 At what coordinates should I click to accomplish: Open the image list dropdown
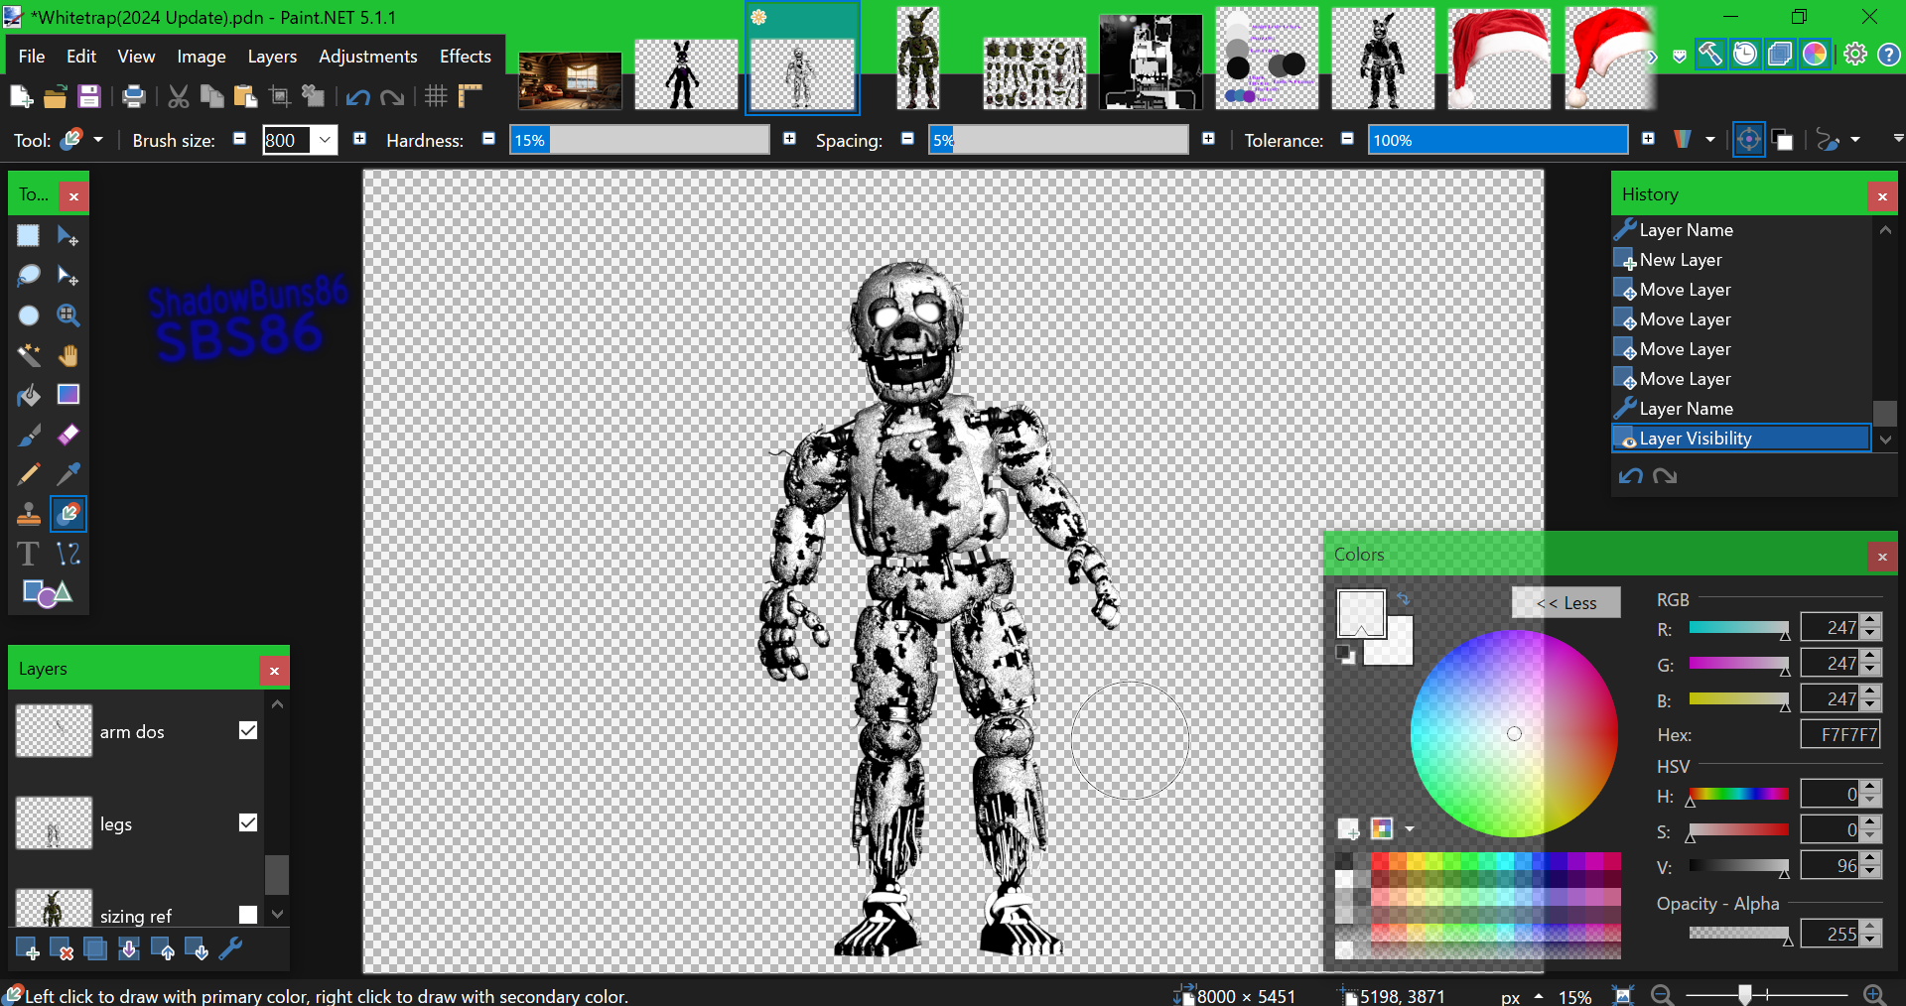1679,57
